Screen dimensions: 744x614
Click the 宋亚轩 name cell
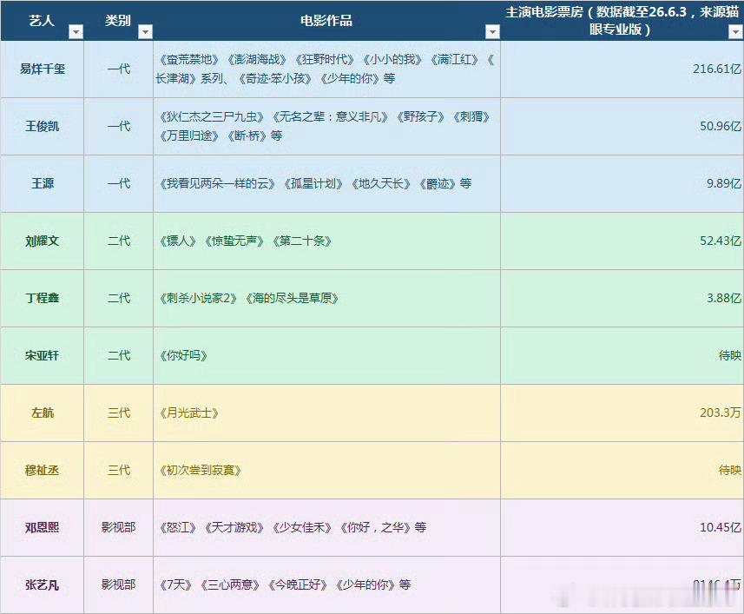pyautogui.click(x=43, y=356)
